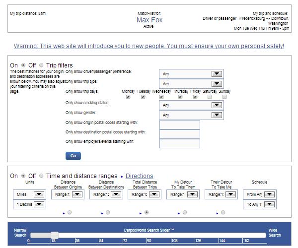Screen dimensions: 298x248
Task: Check the Sunday trip day checkbox
Action: coord(224,97)
